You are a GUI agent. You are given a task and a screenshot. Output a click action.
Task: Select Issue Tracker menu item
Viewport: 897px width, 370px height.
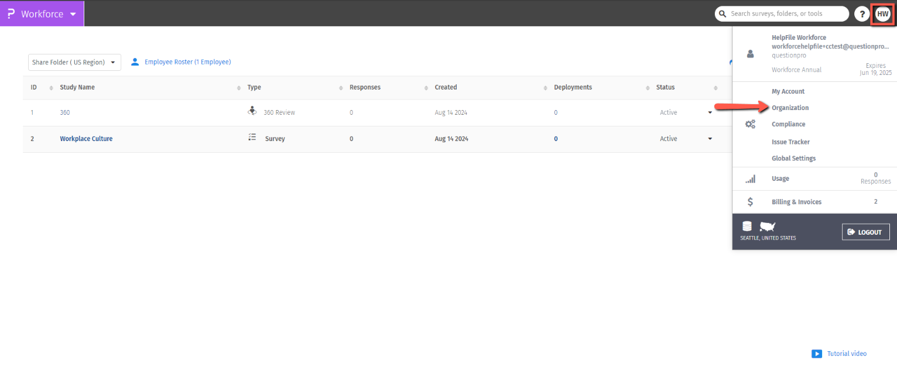click(x=790, y=142)
